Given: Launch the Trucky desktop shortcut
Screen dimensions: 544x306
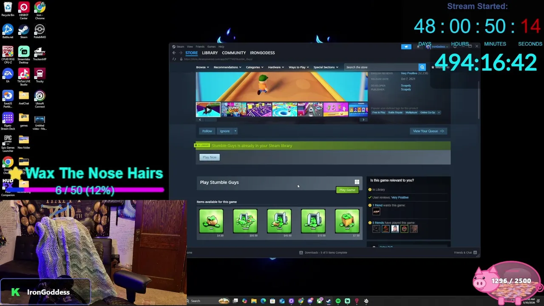Looking at the screenshot, I should coord(40,76).
